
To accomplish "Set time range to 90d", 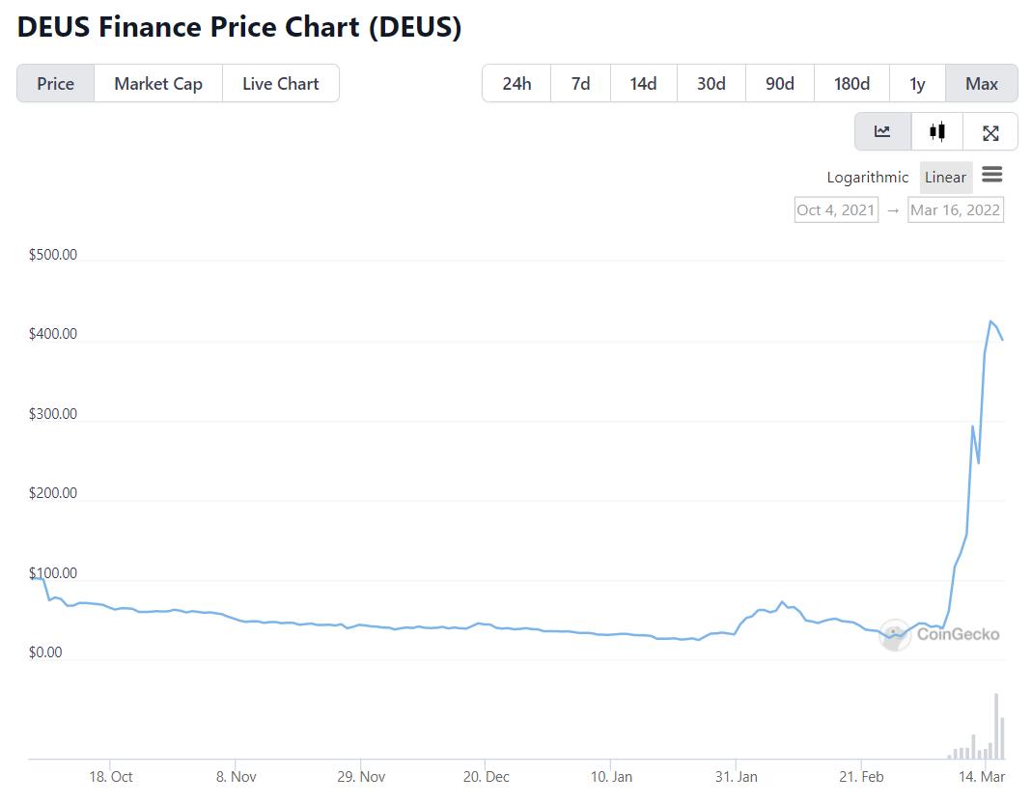I will [780, 84].
